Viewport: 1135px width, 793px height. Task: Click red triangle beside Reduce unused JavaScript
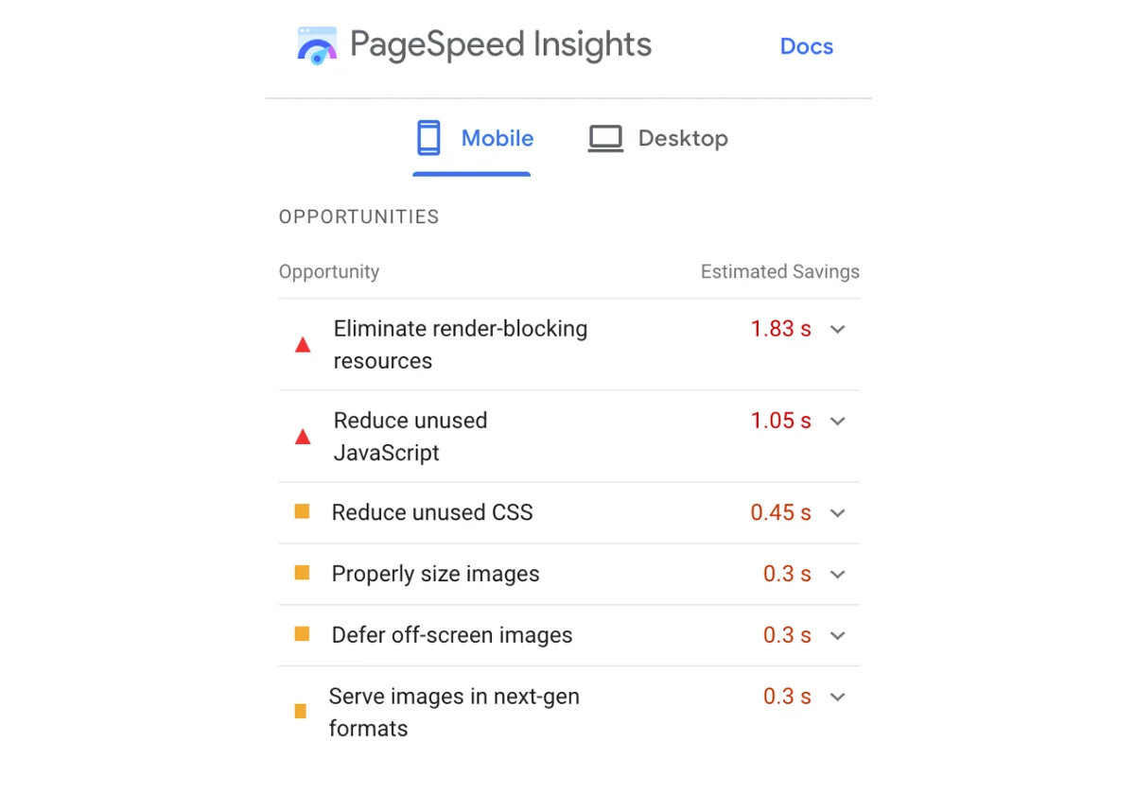[303, 437]
